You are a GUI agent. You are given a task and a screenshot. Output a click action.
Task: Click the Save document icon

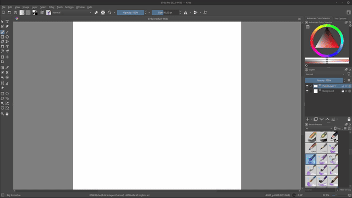(x=15, y=13)
